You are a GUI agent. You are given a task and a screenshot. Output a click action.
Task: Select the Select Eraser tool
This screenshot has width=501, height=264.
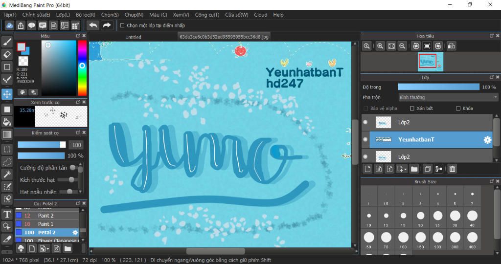pos(7,199)
